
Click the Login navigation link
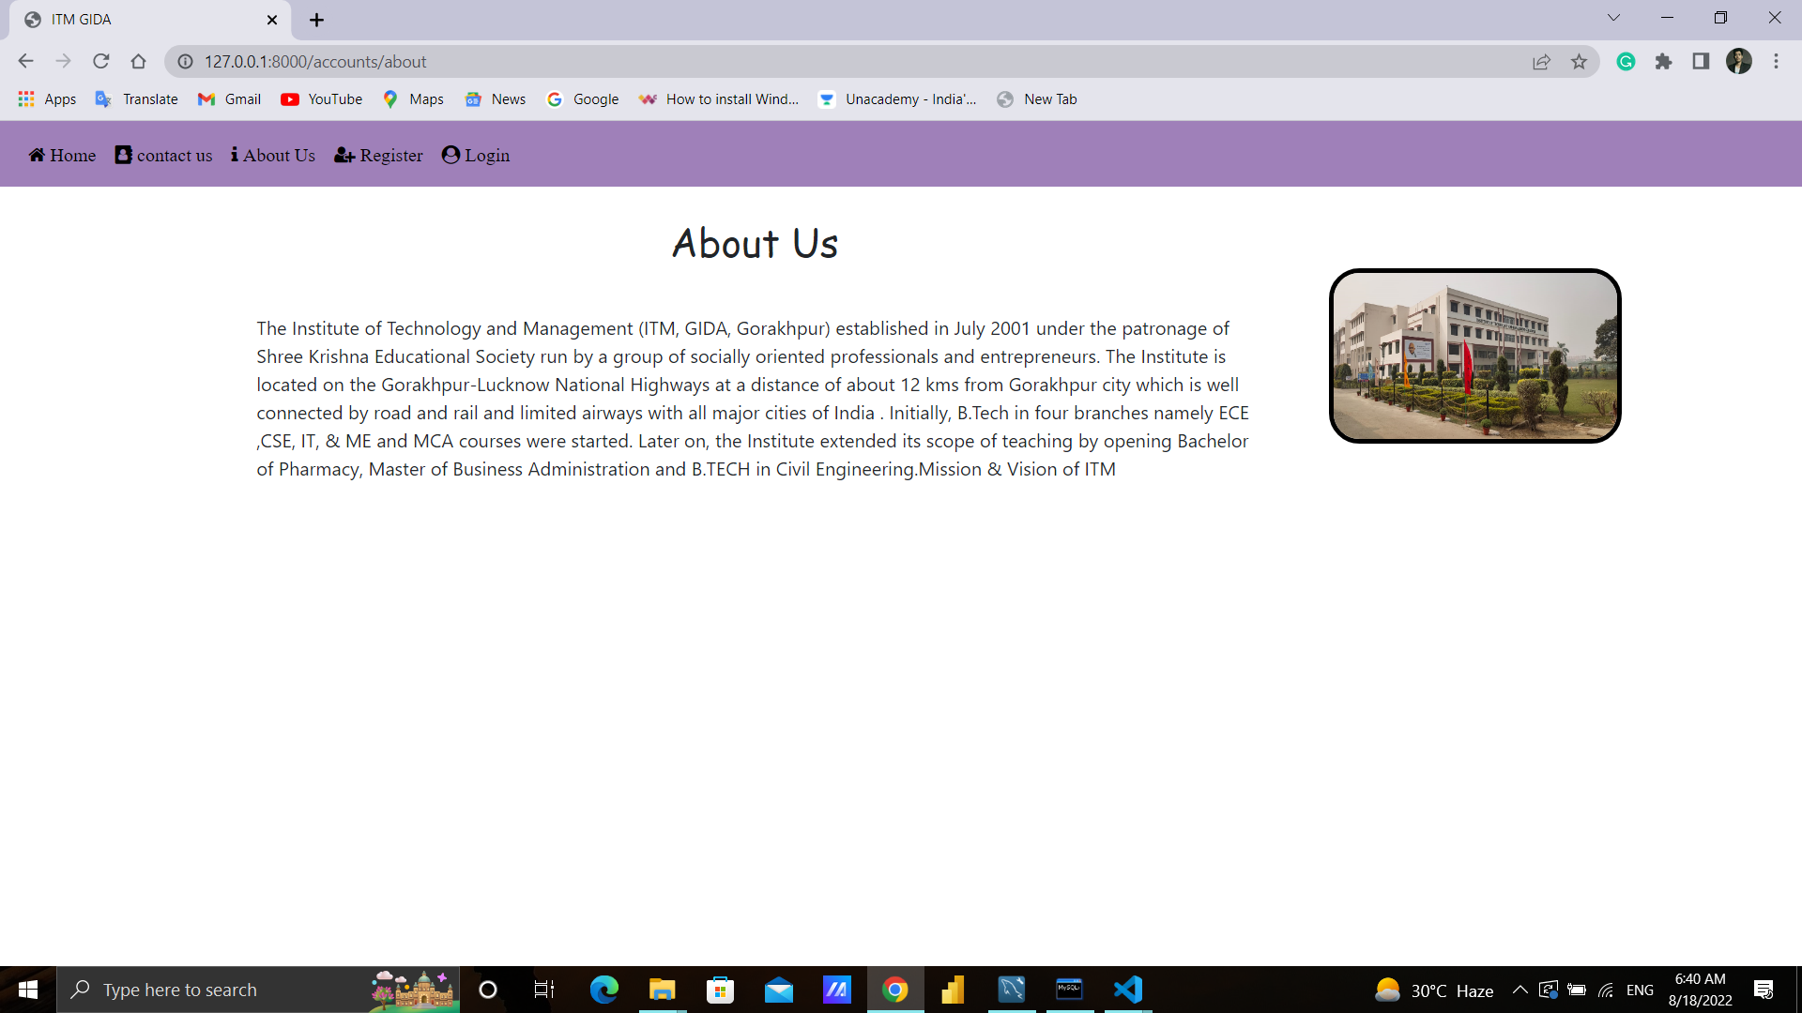coord(476,156)
